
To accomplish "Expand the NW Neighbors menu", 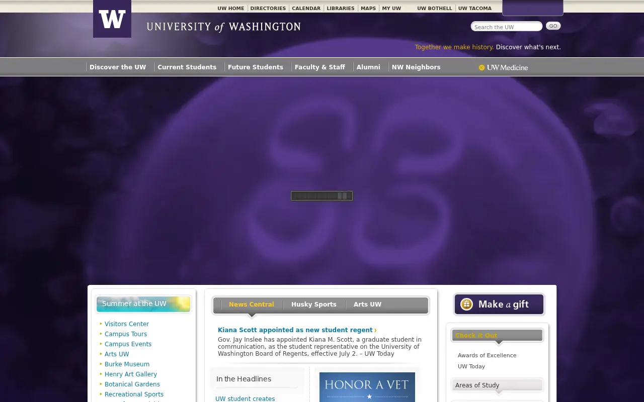I will [x=416, y=67].
